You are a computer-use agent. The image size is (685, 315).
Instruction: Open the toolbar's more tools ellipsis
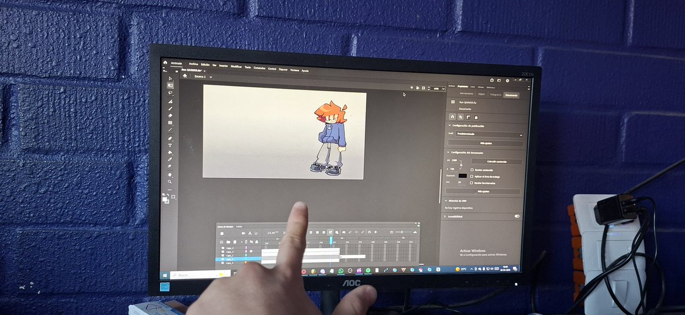(170, 189)
